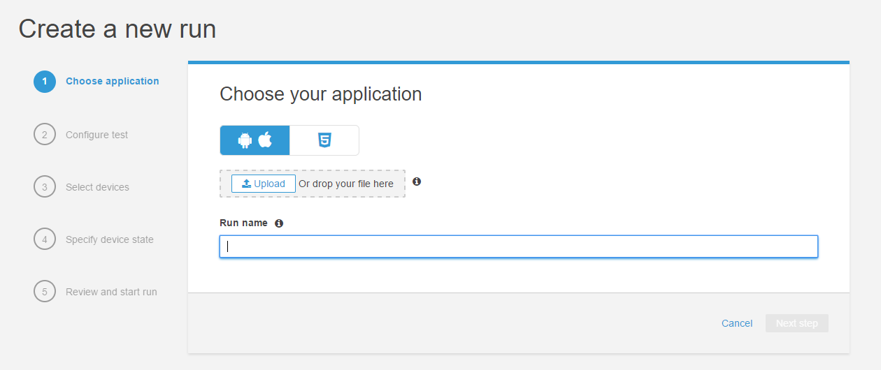The width and height of the screenshot is (881, 370).
Task: Click the step 1 number circle
Action: [x=44, y=82]
